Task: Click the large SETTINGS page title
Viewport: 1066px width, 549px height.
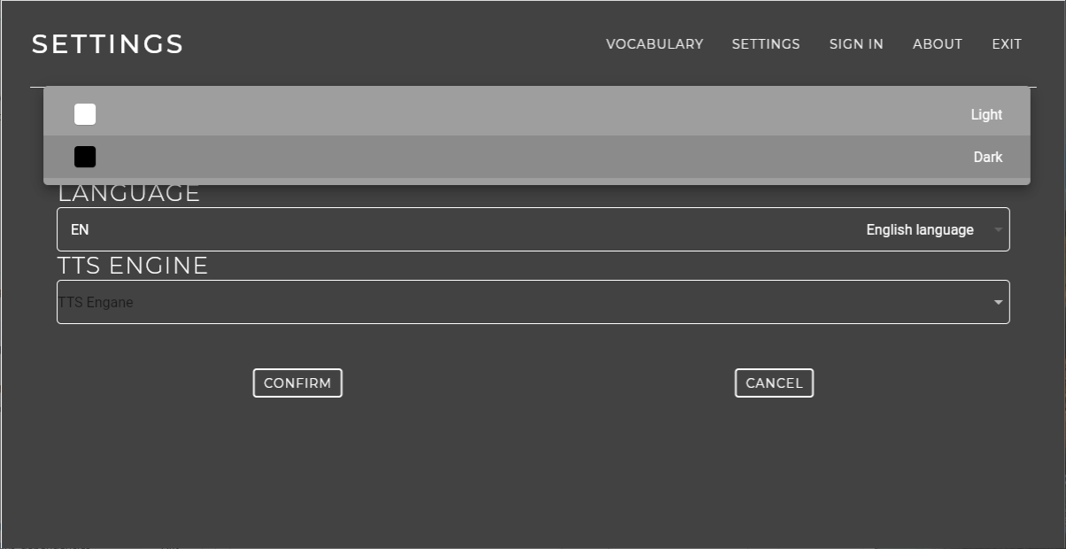Action: coord(107,44)
